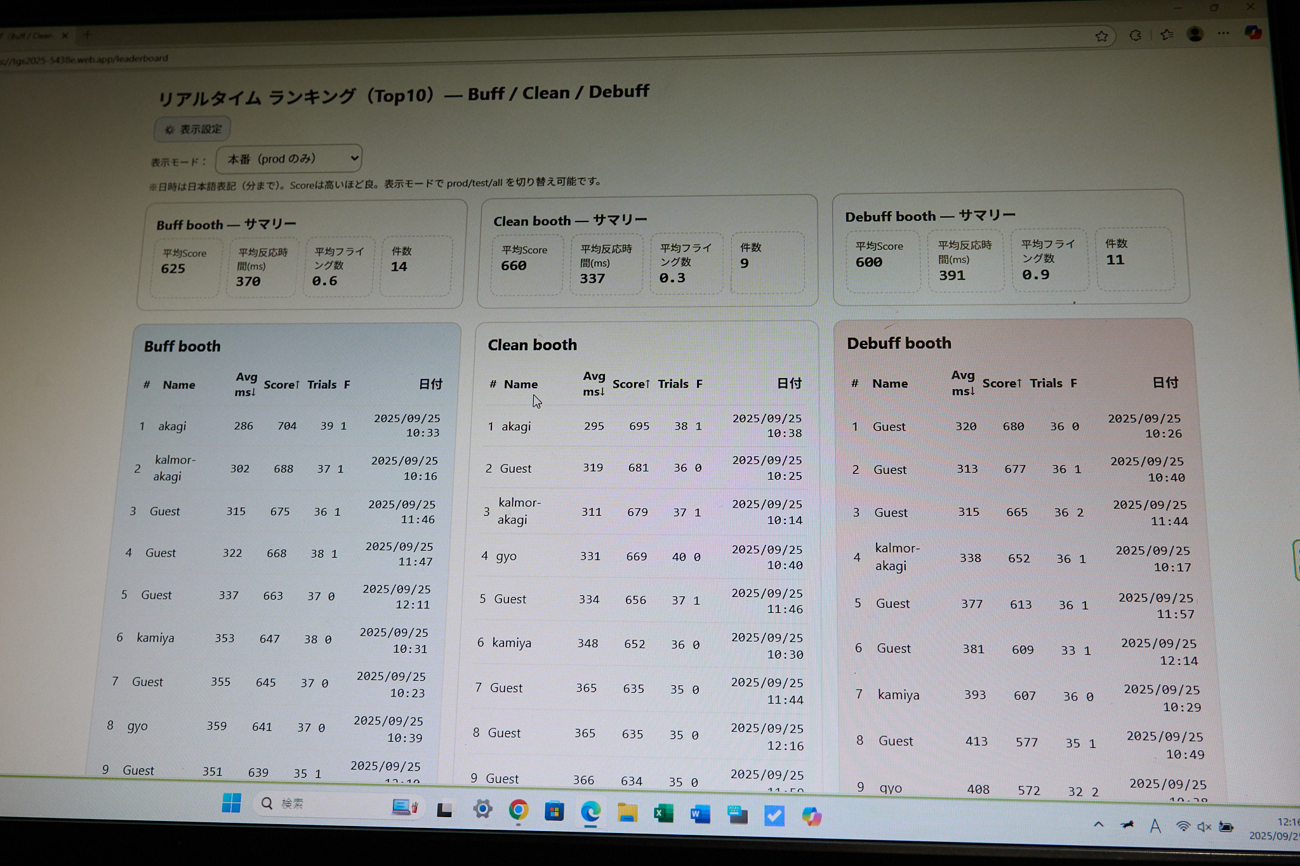The height and width of the screenshot is (866, 1300).
Task: Click the 表示設定 settings button
Action: [x=192, y=129]
